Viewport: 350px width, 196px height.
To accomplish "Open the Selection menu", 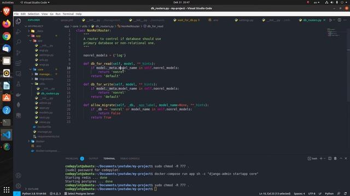I will pyautogui.click(x=33, y=14).
